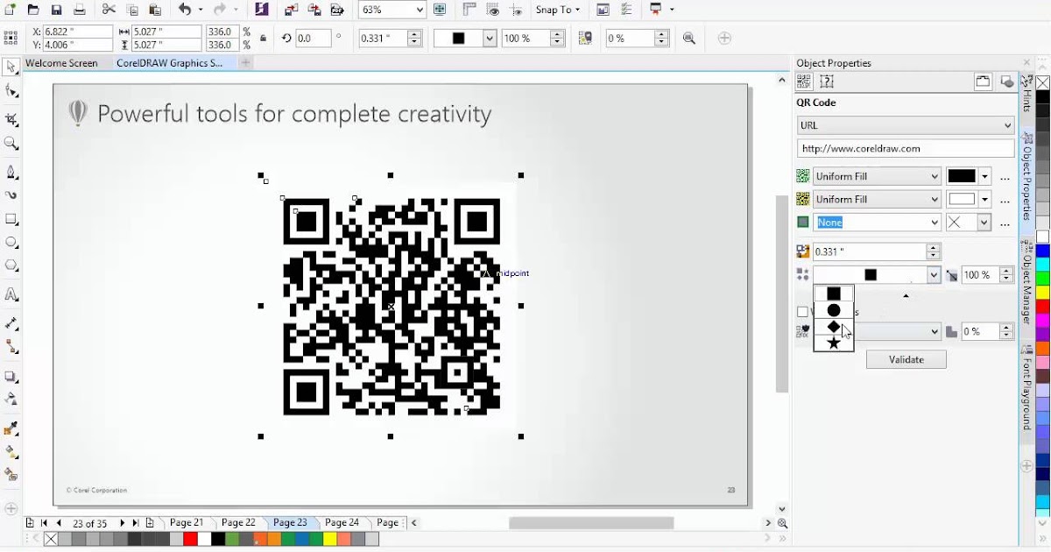The image size is (1051, 552).
Task: Open the zoom level dropdown 63%
Action: pyautogui.click(x=419, y=10)
